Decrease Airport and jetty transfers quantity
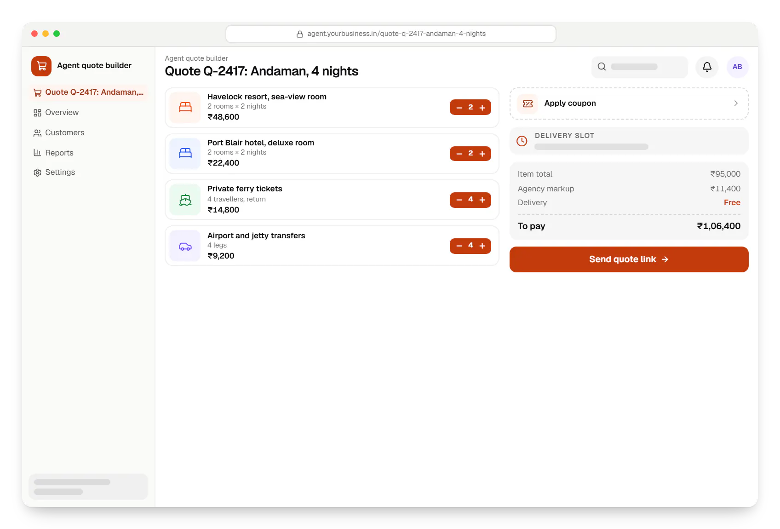The height and width of the screenshot is (529, 780). [x=459, y=246]
